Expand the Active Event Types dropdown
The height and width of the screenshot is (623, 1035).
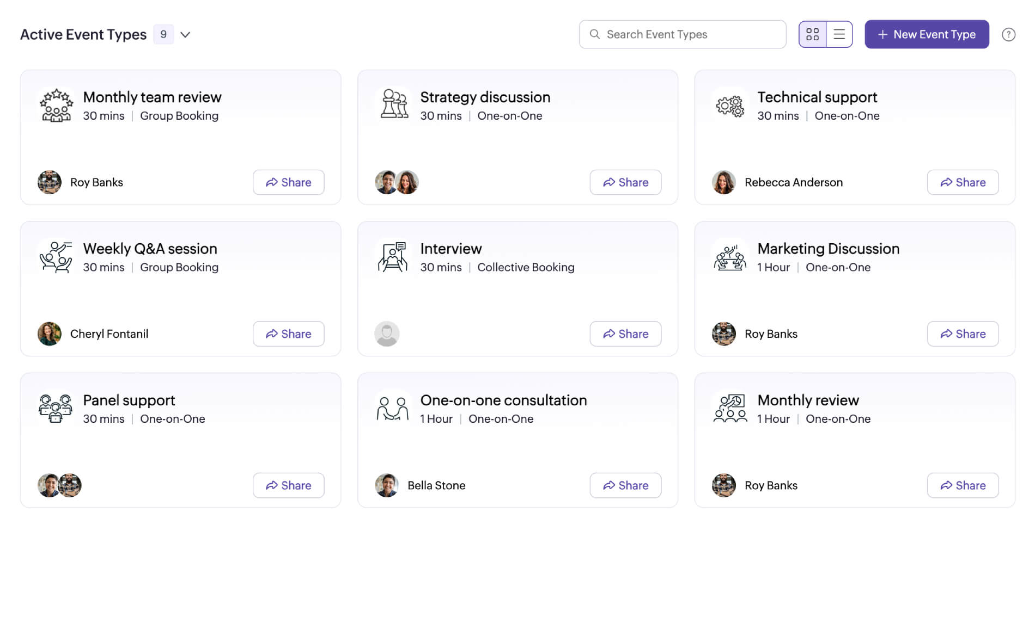[185, 34]
